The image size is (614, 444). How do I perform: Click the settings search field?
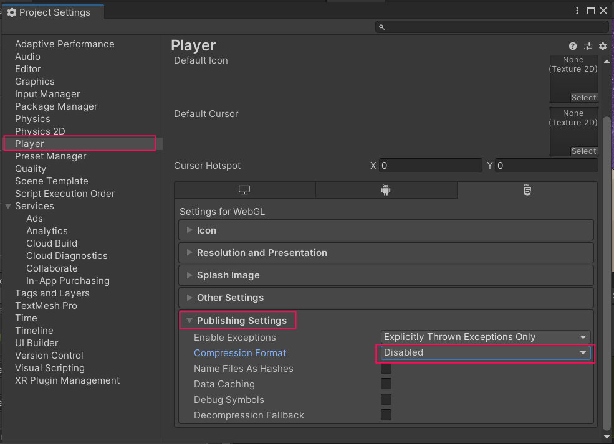point(492,27)
